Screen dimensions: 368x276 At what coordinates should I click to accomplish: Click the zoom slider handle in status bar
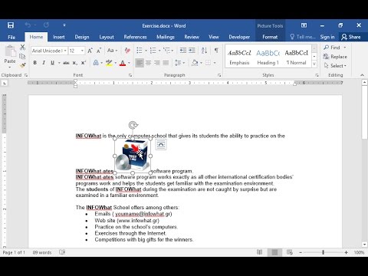323,252
